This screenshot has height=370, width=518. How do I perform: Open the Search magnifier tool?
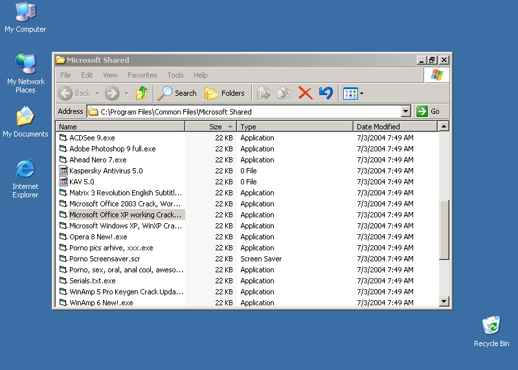click(x=177, y=93)
